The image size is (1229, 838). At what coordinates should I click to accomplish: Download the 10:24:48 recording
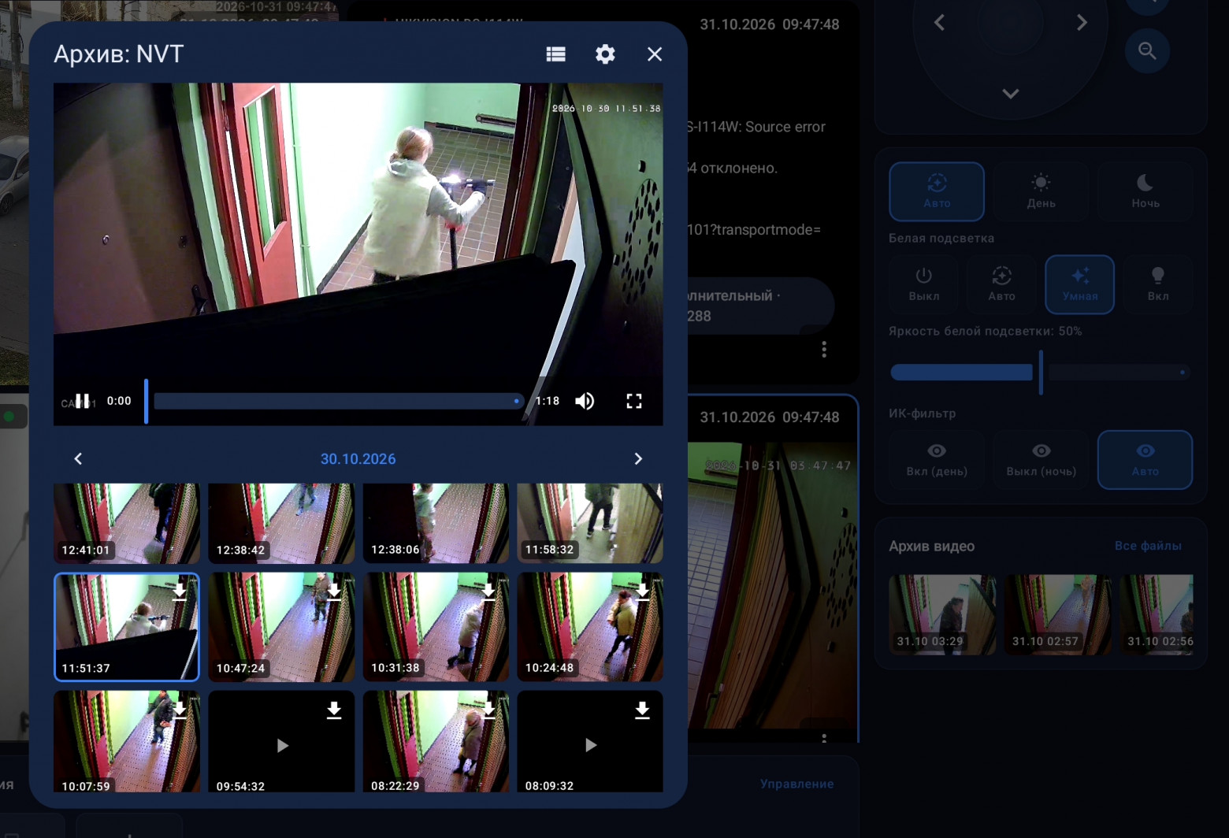[x=643, y=591]
